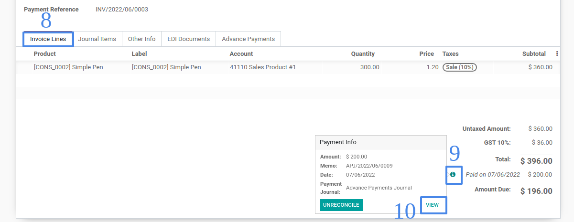
Task: Open the Advance Payments tab
Action: coord(248,39)
